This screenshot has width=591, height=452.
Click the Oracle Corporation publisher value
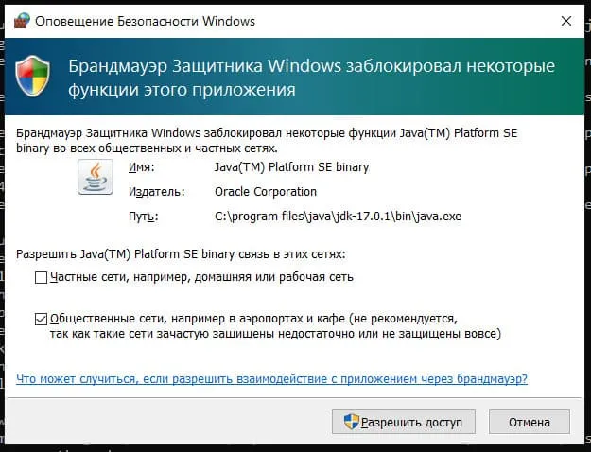266,192
